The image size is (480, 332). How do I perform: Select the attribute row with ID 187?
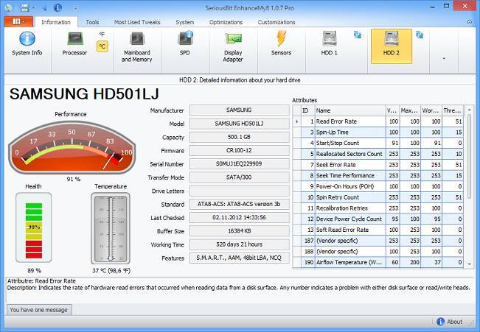point(378,241)
